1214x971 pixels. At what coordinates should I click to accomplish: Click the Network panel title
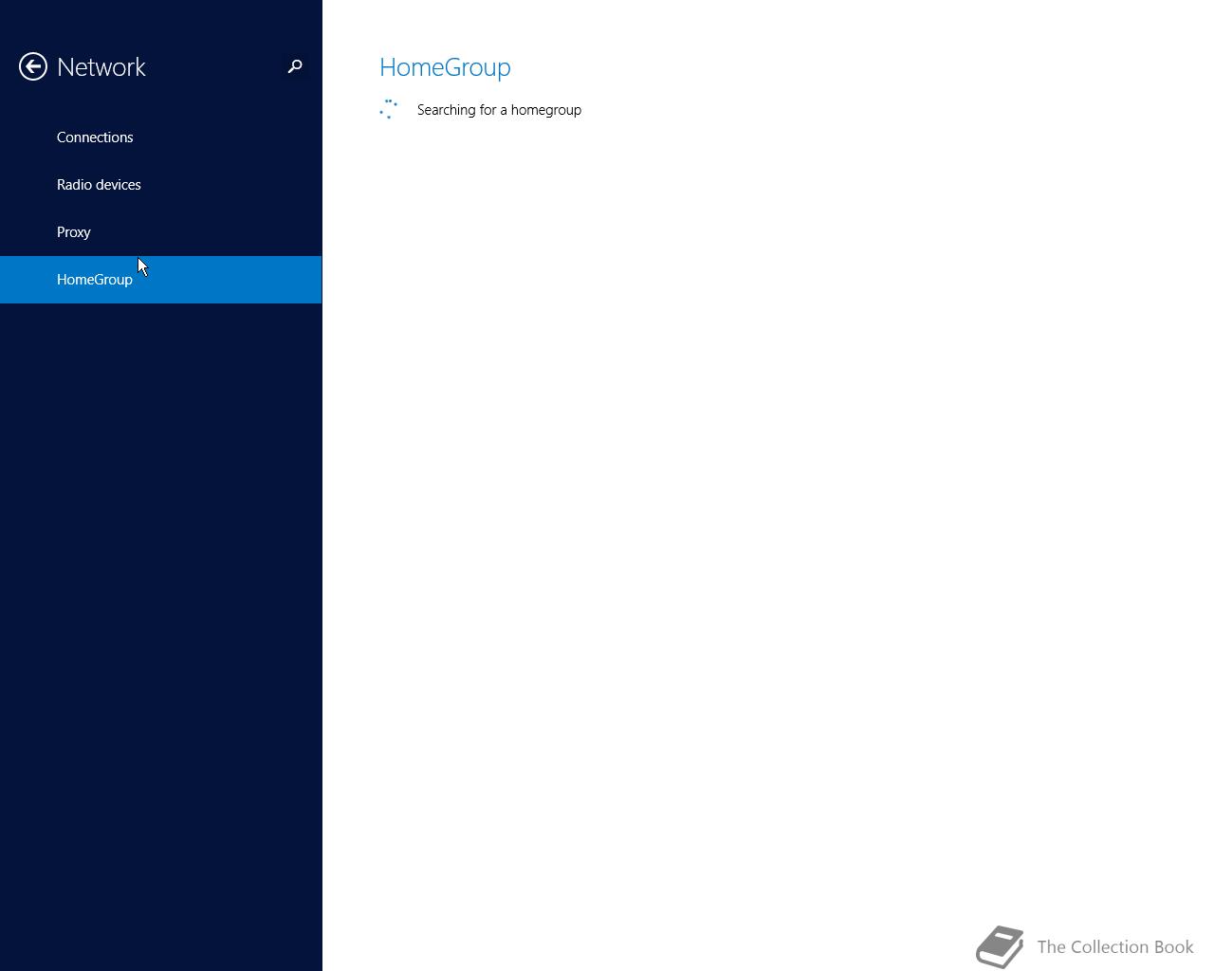click(x=101, y=67)
